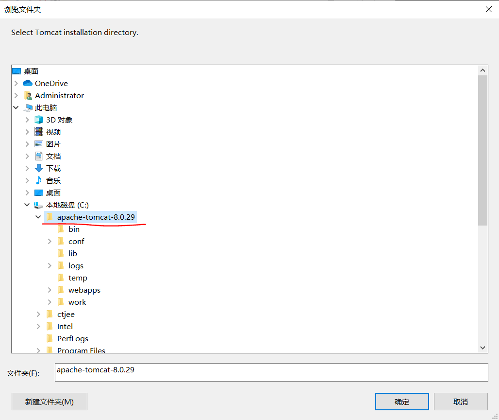Click the top-level 桌面 desktop icon
This screenshot has height=420, width=499.
tap(17, 71)
